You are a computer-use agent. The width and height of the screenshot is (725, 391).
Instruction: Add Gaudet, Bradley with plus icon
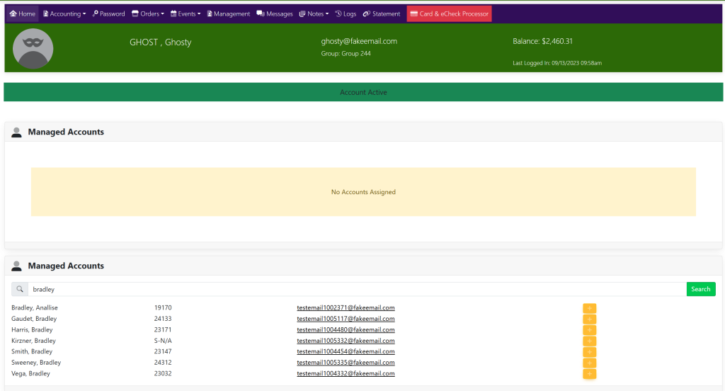[x=589, y=319]
